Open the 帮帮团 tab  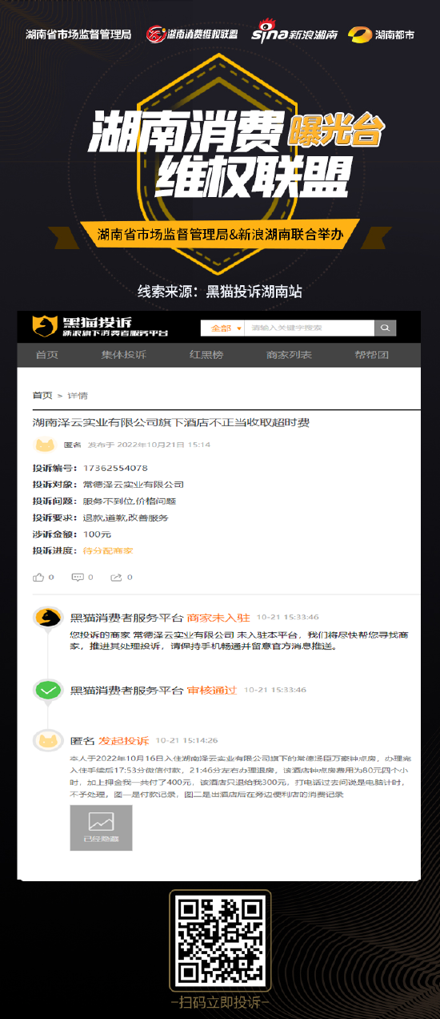click(x=372, y=355)
